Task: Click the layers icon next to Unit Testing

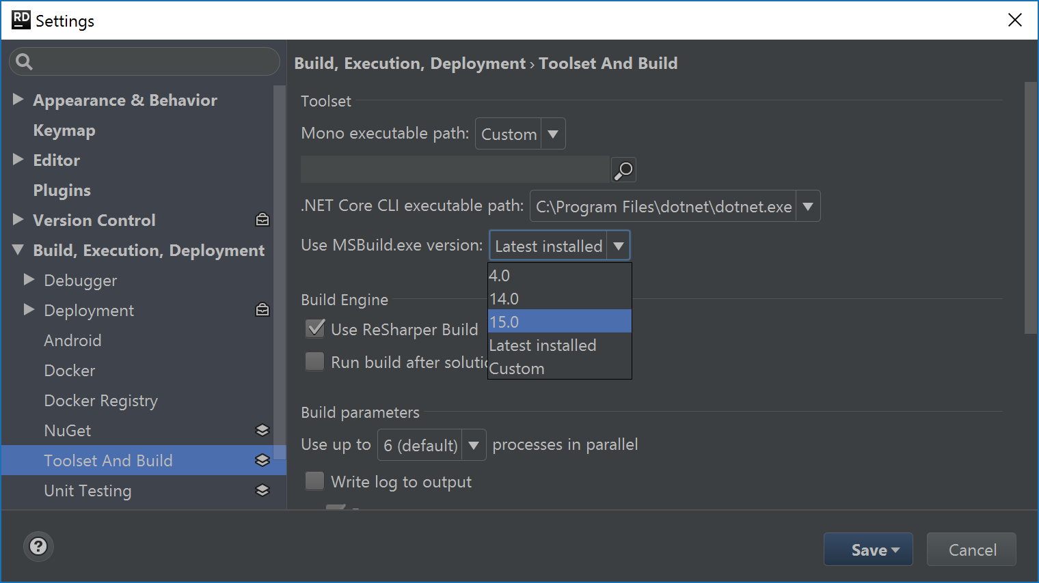Action: point(262,490)
